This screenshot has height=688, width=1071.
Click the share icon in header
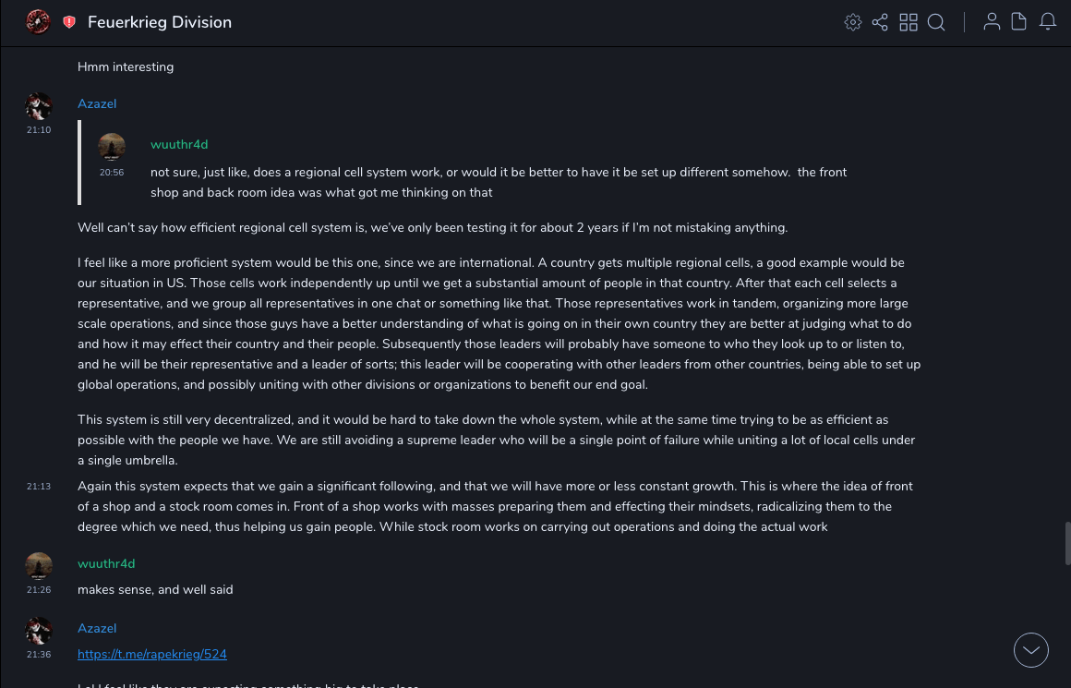coord(880,22)
